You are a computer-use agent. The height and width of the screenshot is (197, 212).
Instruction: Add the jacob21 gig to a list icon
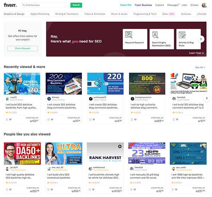pyautogui.click(x=7, y=190)
